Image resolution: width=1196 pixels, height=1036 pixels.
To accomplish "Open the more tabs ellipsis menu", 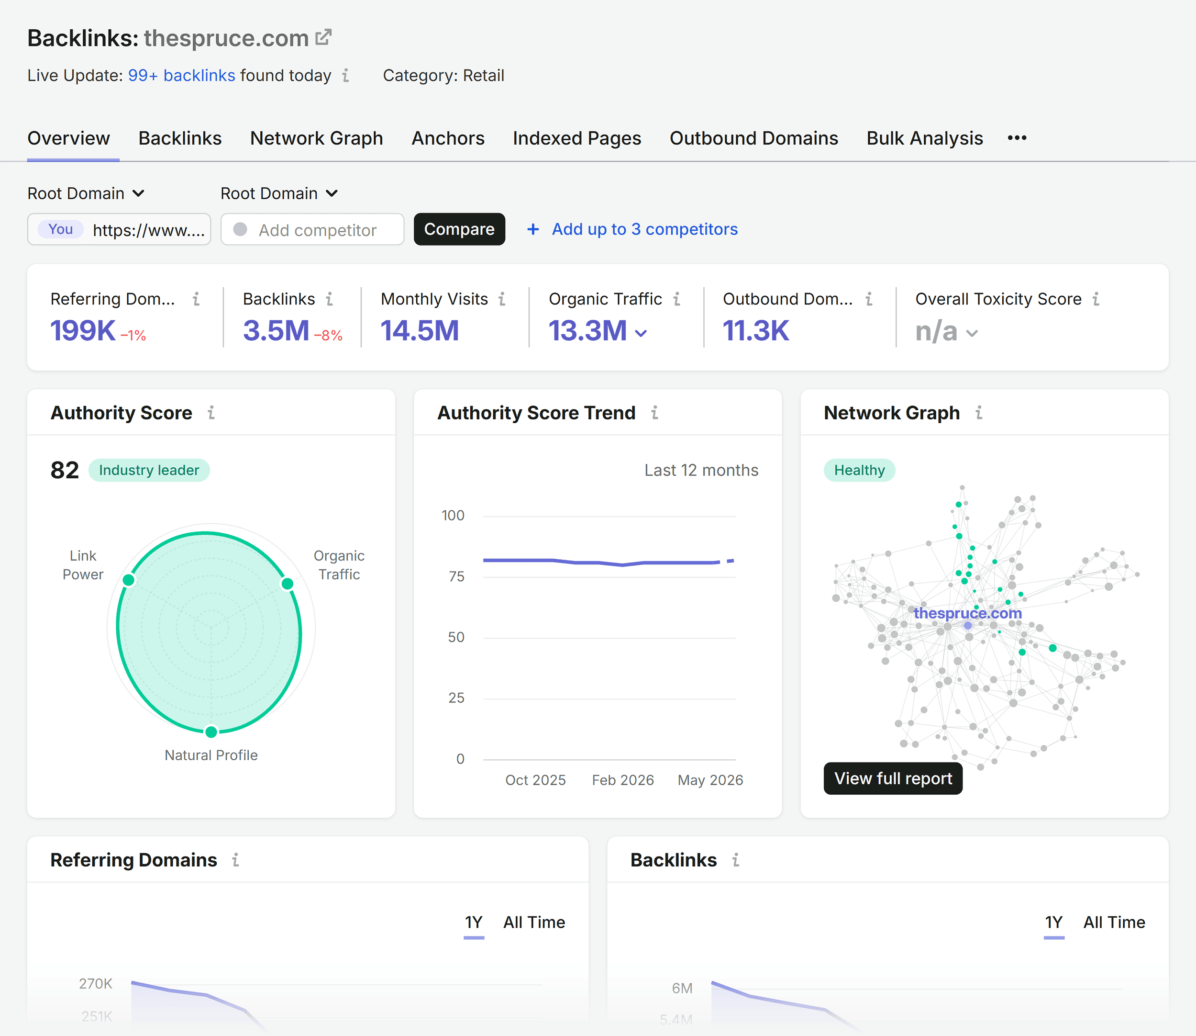I will click(x=1017, y=138).
